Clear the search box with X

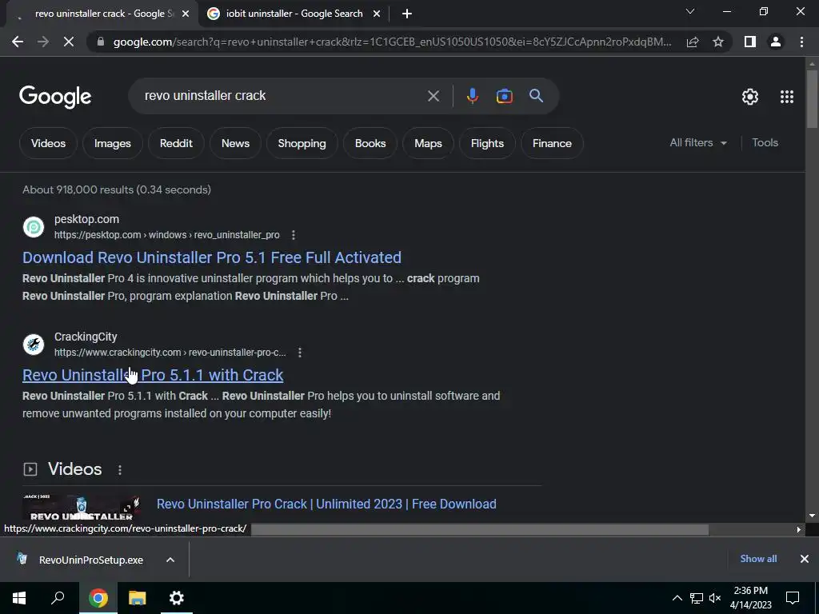click(x=433, y=96)
